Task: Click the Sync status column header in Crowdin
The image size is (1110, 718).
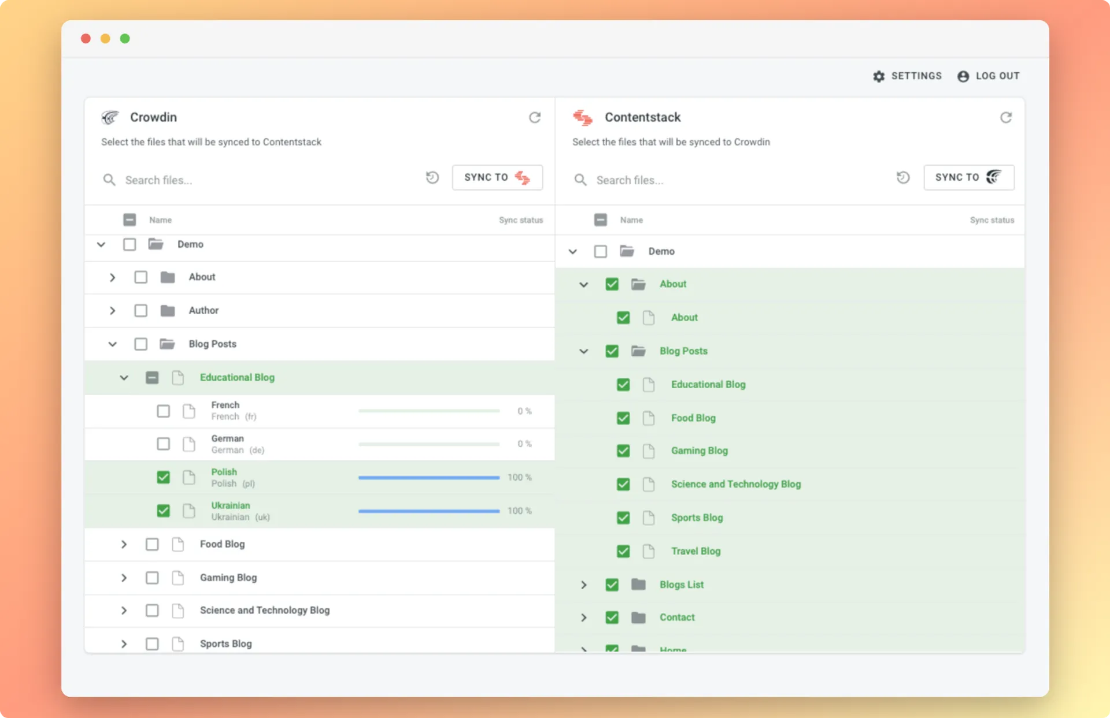Action: 521,220
